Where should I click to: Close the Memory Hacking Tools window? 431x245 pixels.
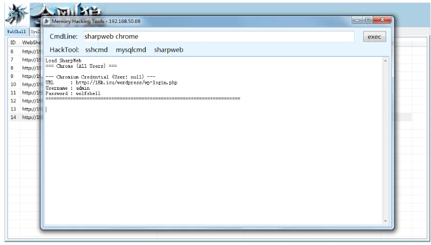[x=382, y=20]
